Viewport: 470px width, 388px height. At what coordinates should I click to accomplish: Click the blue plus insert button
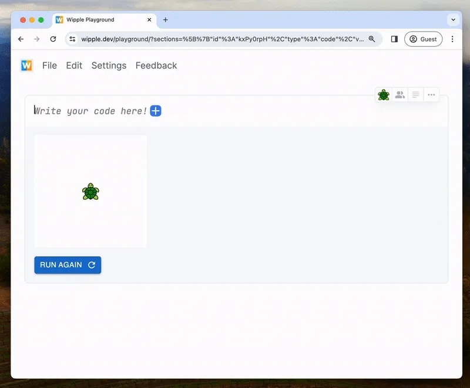click(x=156, y=111)
